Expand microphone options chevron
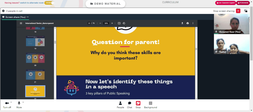The width and height of the screenshot is (253, 112). 23,102
